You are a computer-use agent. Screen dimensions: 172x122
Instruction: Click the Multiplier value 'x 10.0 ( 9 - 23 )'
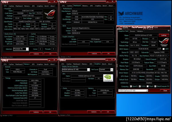click(x=20, y=39)
